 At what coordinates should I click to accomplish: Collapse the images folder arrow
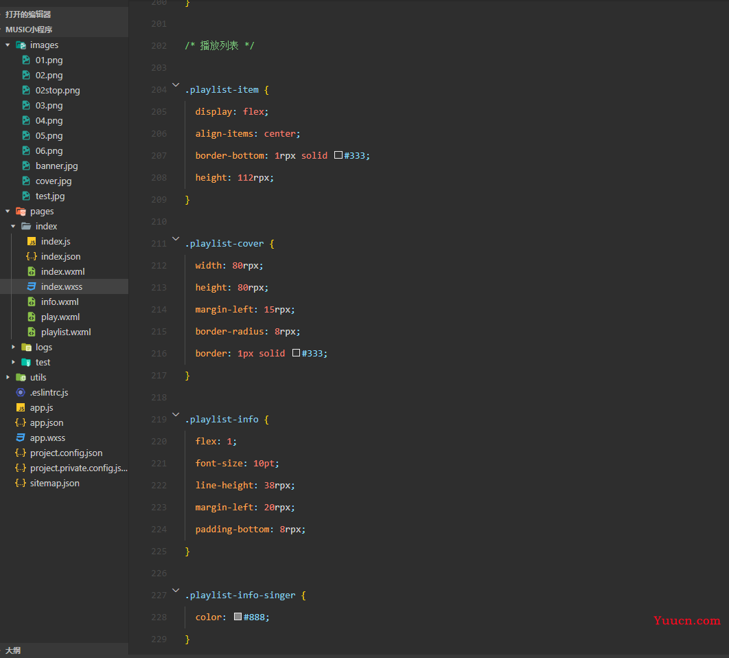(x=8, y=45)
